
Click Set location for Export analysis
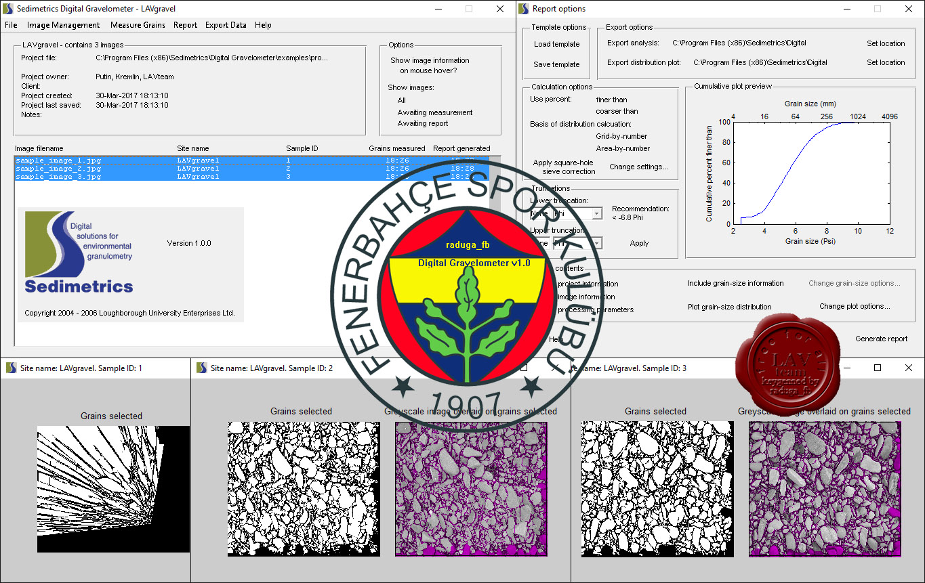click(886, 43)
